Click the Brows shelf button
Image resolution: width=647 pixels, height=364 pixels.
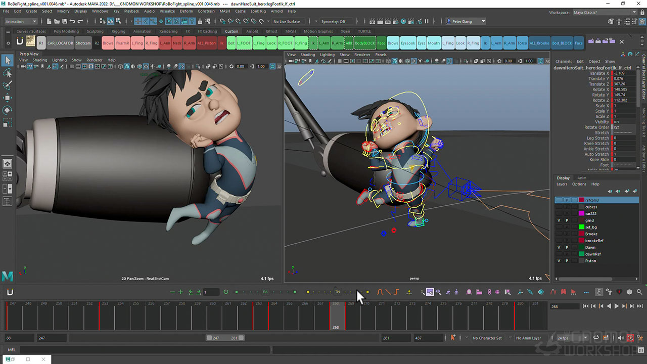tap(108, 43)
